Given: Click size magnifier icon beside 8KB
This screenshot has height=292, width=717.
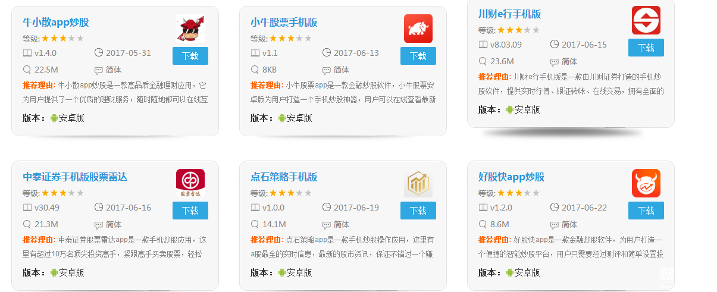Looking at the screenshot, I should tap(255, 70).
